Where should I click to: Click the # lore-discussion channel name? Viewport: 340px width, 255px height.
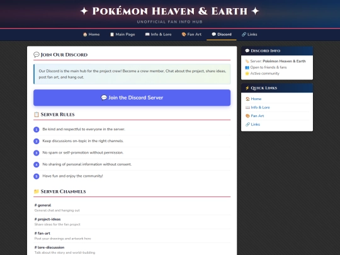[x=50, y=247]
